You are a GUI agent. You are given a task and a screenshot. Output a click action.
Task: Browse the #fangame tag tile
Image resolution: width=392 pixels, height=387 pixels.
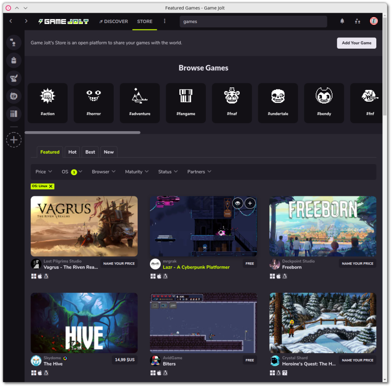[x=186, y=103]
